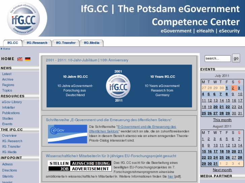
Task: Select July 20 in events calendar
Action: coord(215,107)
